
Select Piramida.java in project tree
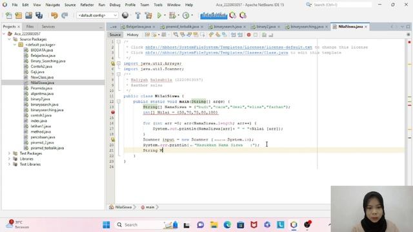pyautogui.click(x=41, y=88)
